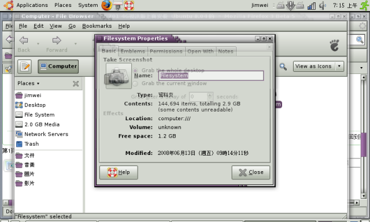Open Trash in Places sidebar
This screenshot has height=222, width=370.
pos(27,144)
